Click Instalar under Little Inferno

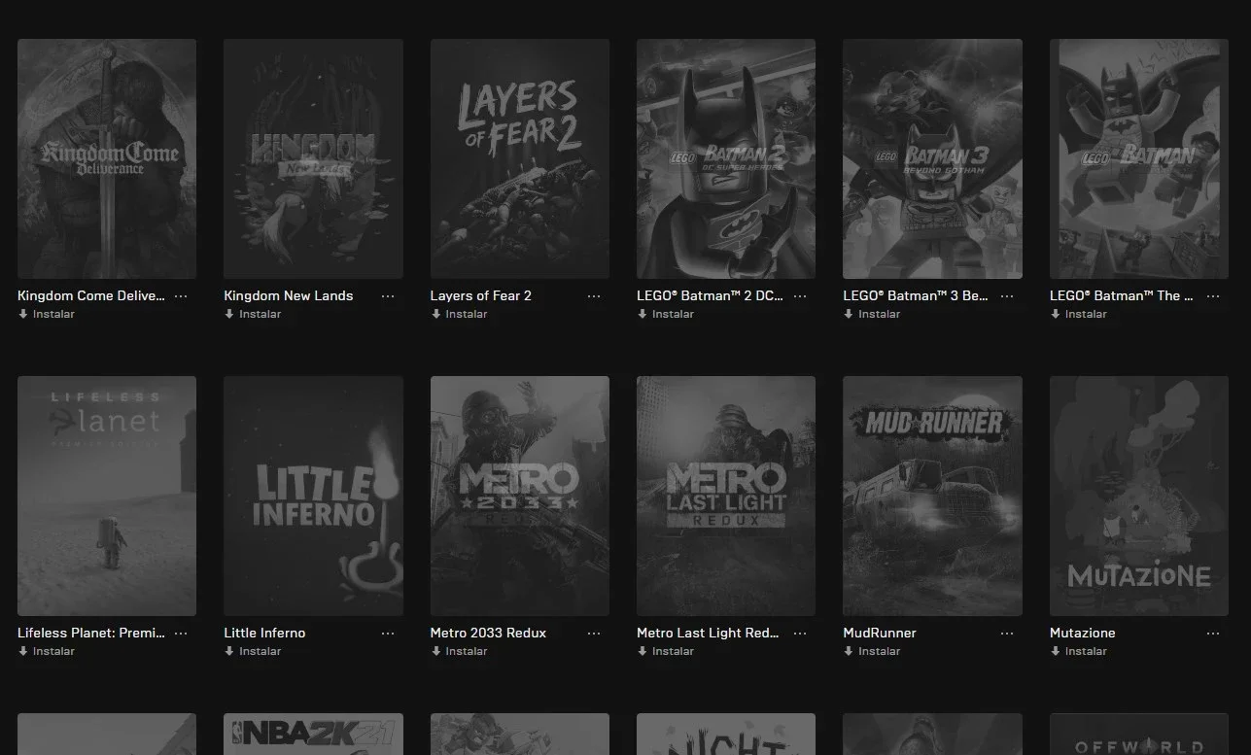pyautogui.click(x=253, y=651)
